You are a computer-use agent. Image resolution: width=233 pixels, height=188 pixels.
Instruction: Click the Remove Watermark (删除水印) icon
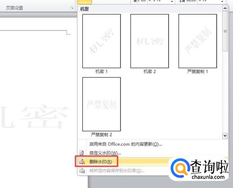(82, 162)
